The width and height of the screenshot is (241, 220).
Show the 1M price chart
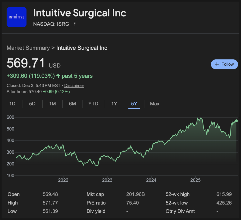pyautogui.click(x=52, y=104)
